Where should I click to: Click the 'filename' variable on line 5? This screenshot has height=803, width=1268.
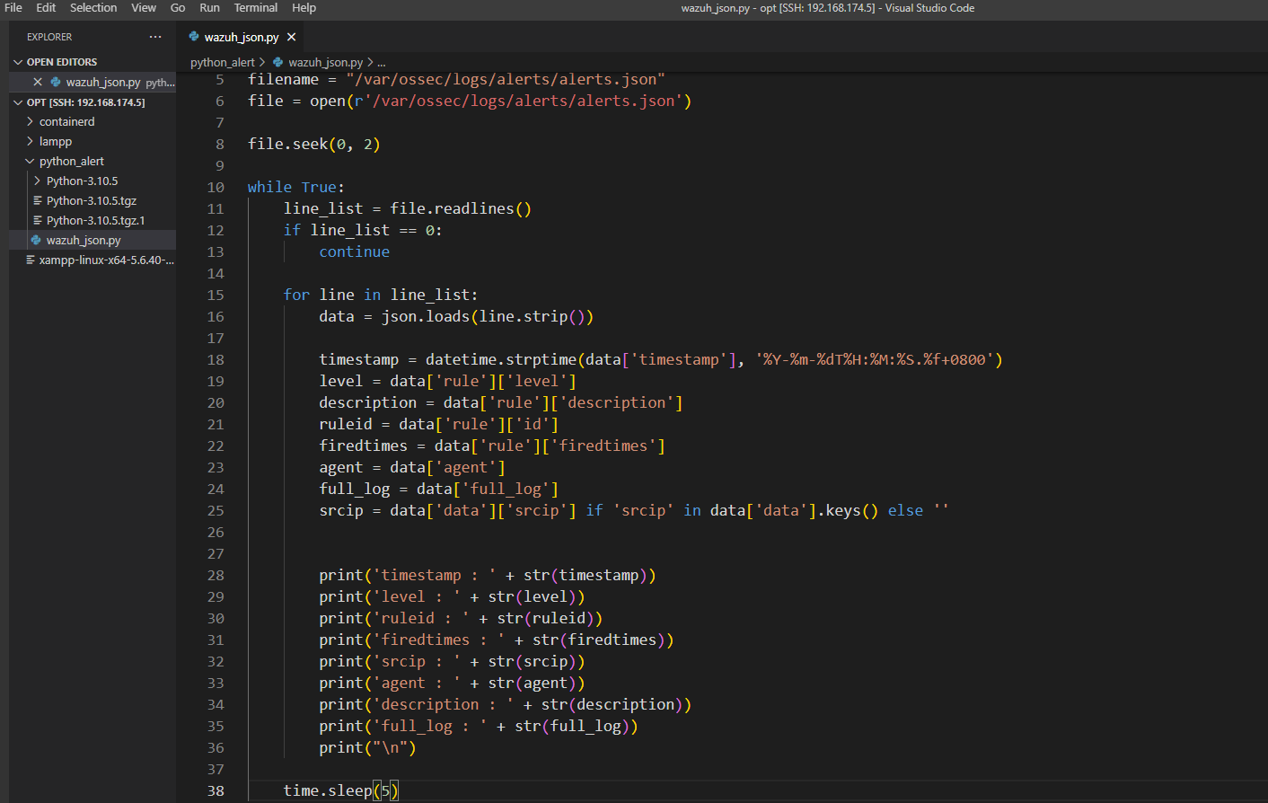pyautogui.click(x=283, y=79)
